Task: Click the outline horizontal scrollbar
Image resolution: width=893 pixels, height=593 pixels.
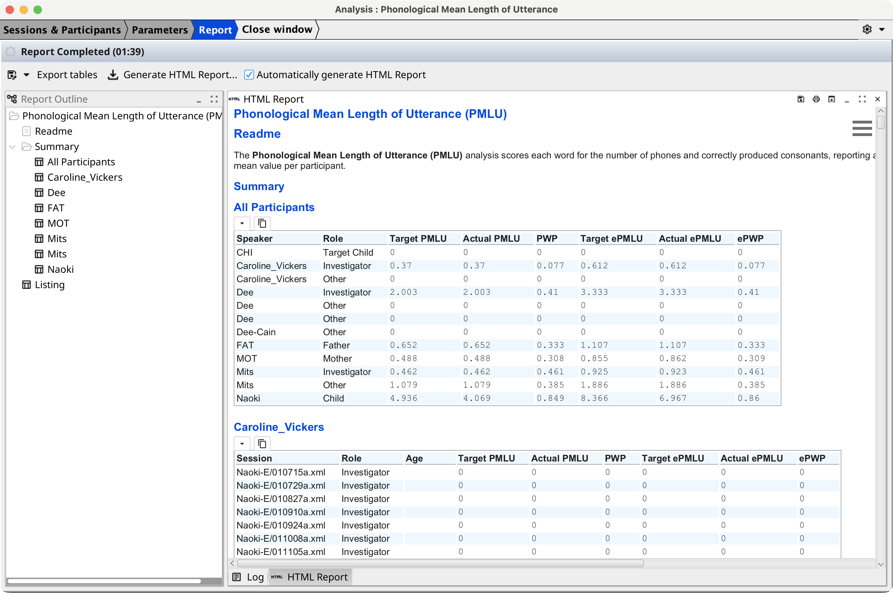Action: tap(104, 581)
